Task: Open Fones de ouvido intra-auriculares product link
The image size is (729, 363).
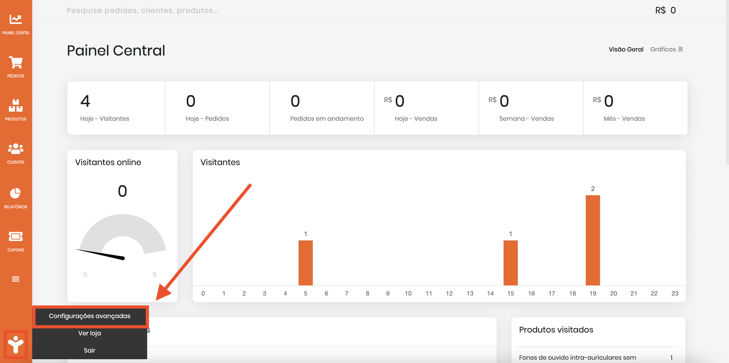Action: tap(577, 357)
